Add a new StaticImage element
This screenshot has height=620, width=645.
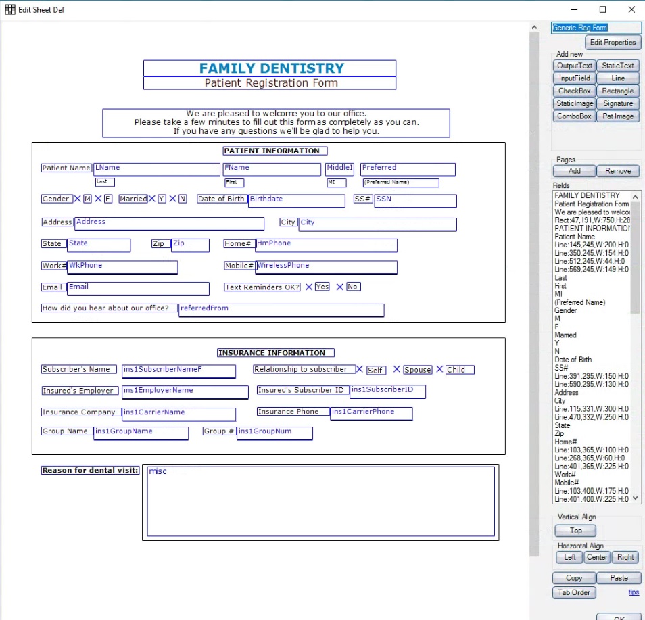(574, 103)
